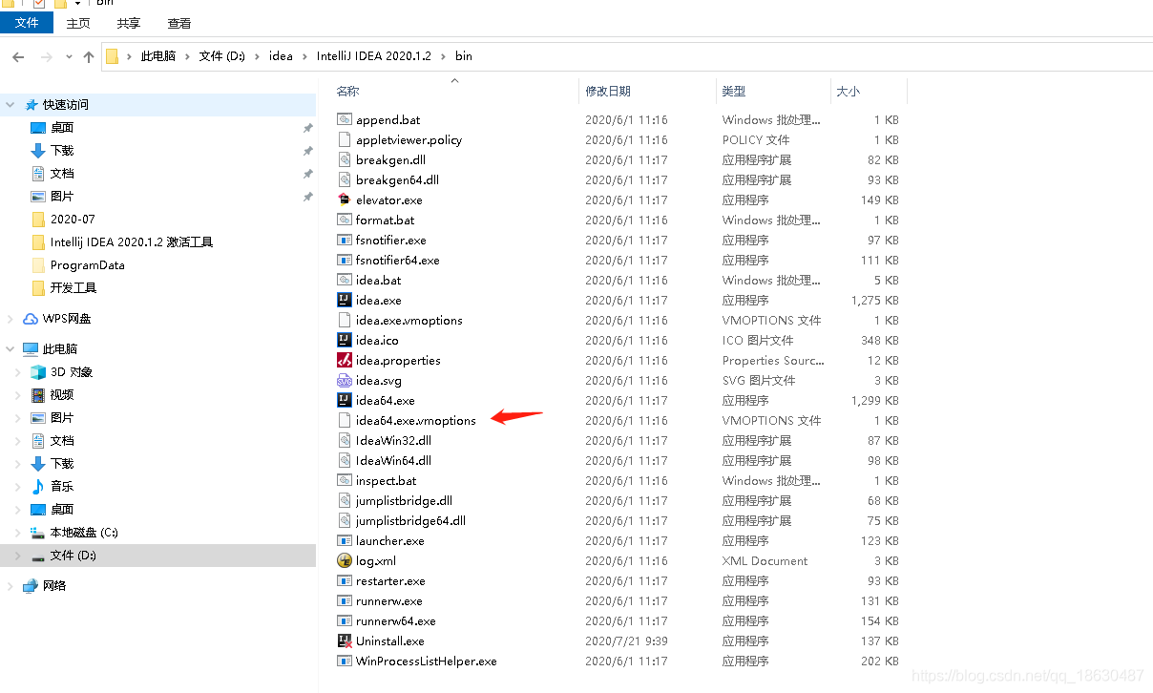1153x693 pixels.
Task: Click the 3D 对象 folder icon
Action: click(38, 371)
